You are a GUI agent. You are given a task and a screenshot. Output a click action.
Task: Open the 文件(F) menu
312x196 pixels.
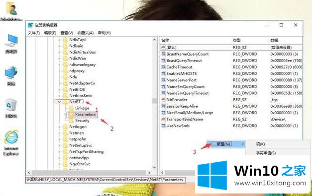pyautogui.click(x=34, y=33)
